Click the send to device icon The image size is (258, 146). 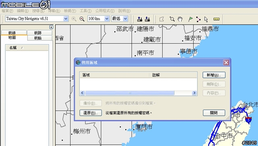140,19
